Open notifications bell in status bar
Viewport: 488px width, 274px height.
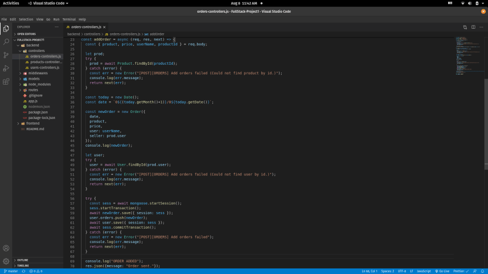482,271
